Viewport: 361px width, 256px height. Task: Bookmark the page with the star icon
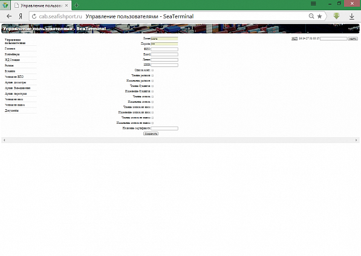(x=319, y=16)
